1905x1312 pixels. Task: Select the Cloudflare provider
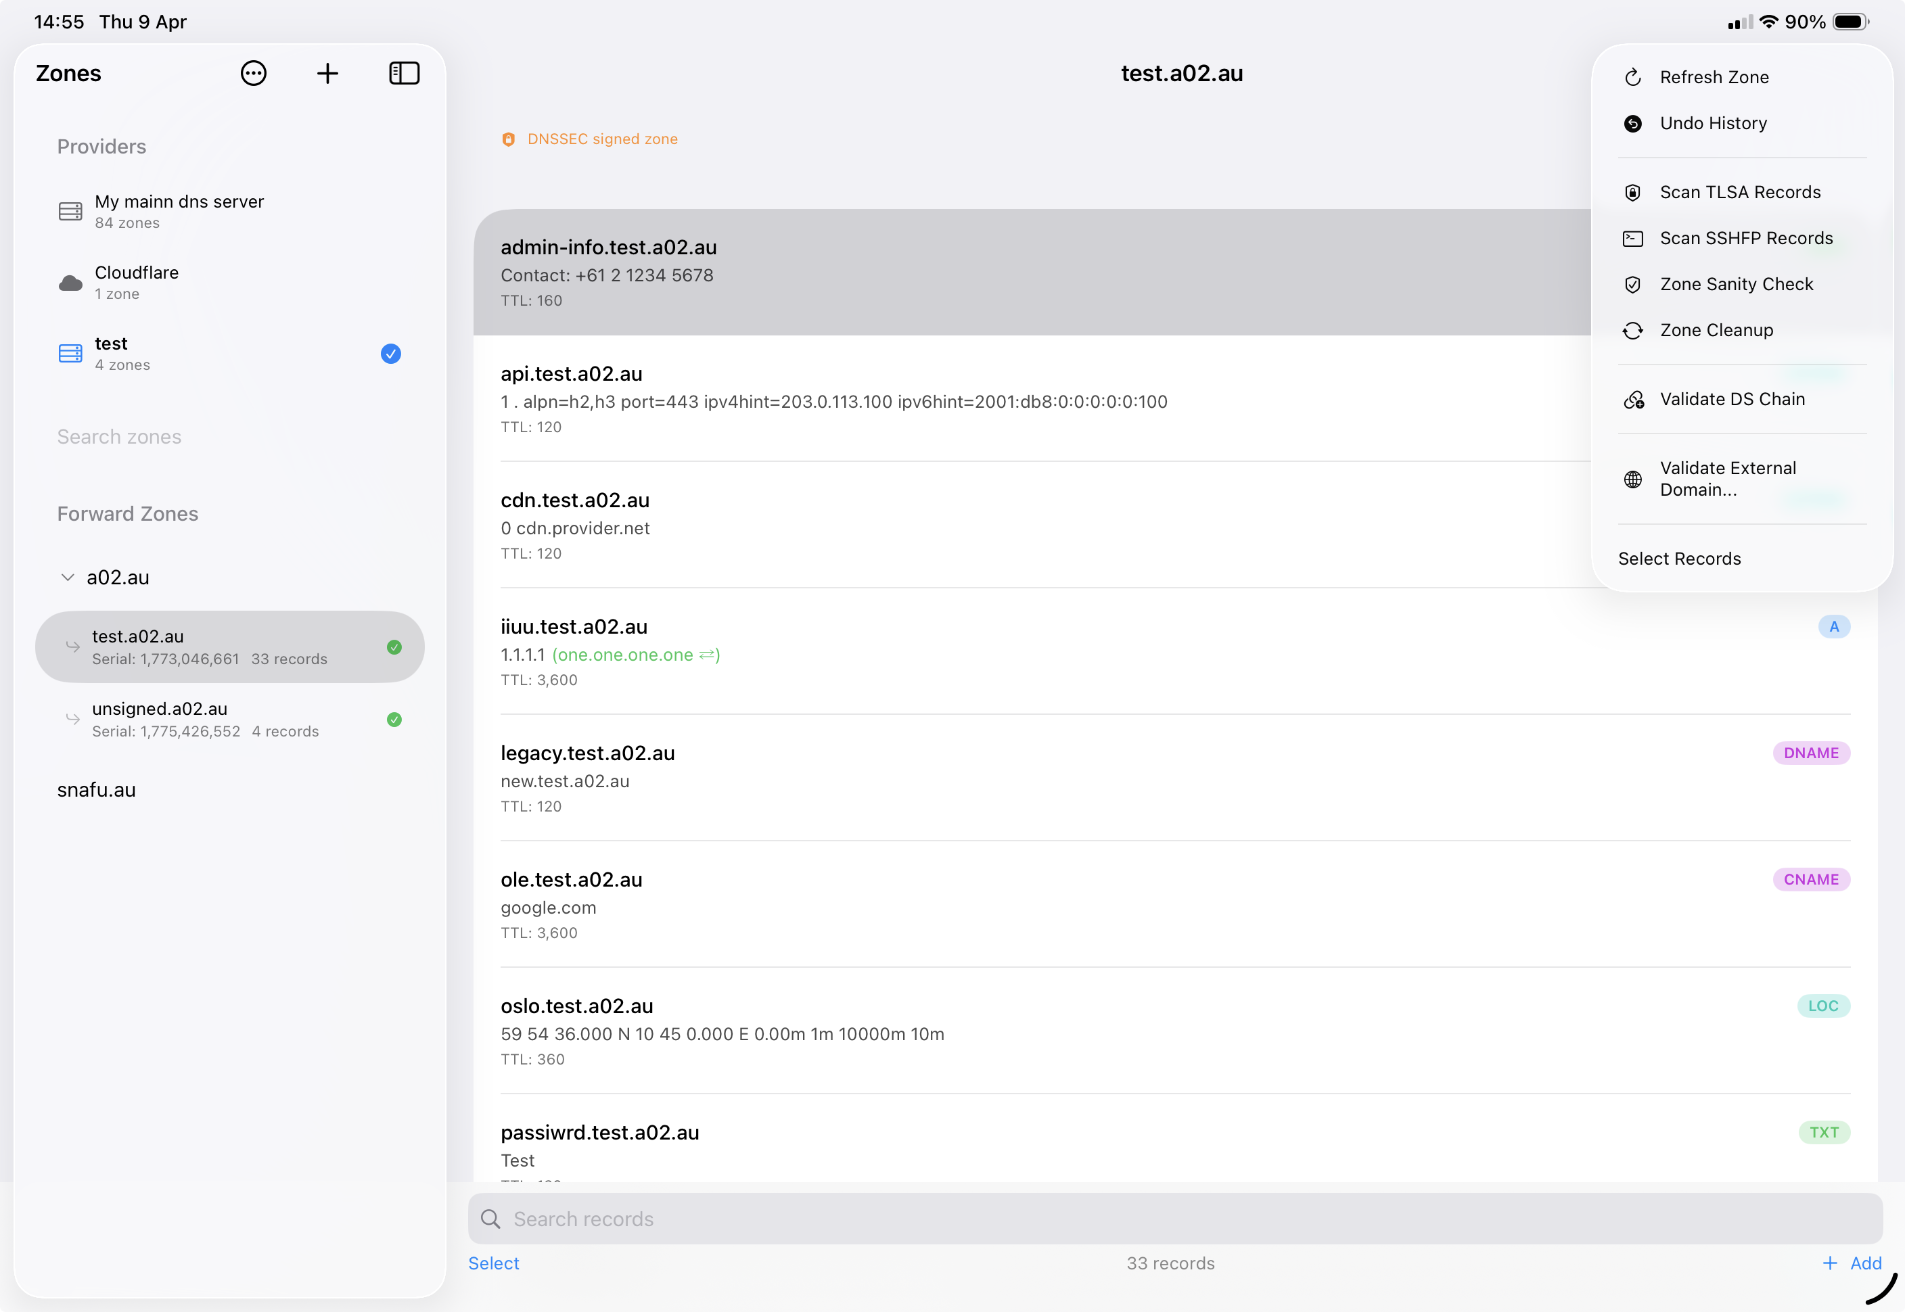230,283
